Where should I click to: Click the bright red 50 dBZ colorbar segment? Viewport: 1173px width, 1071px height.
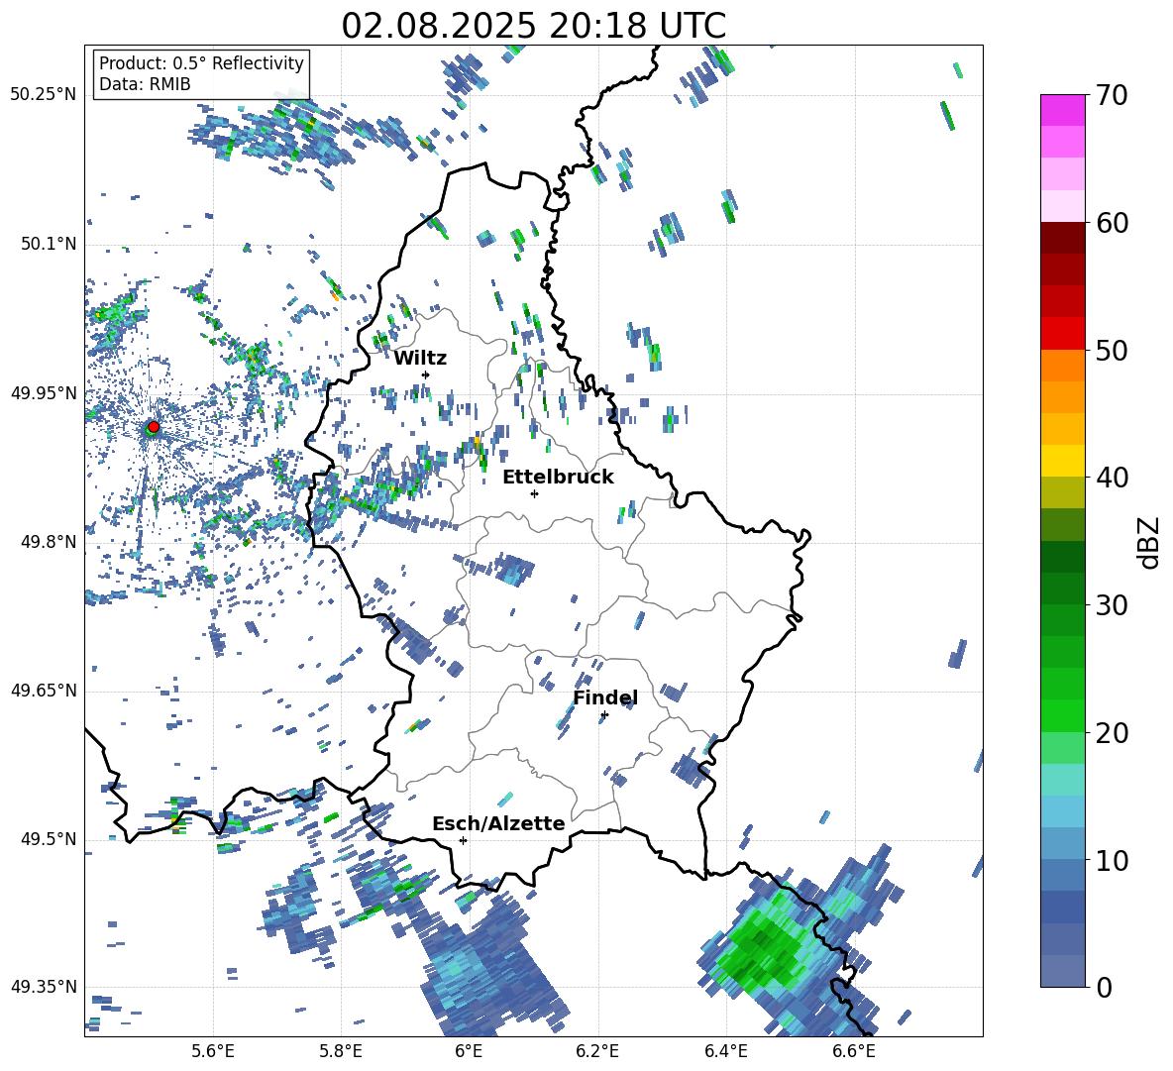click(x=1062, y=334)
